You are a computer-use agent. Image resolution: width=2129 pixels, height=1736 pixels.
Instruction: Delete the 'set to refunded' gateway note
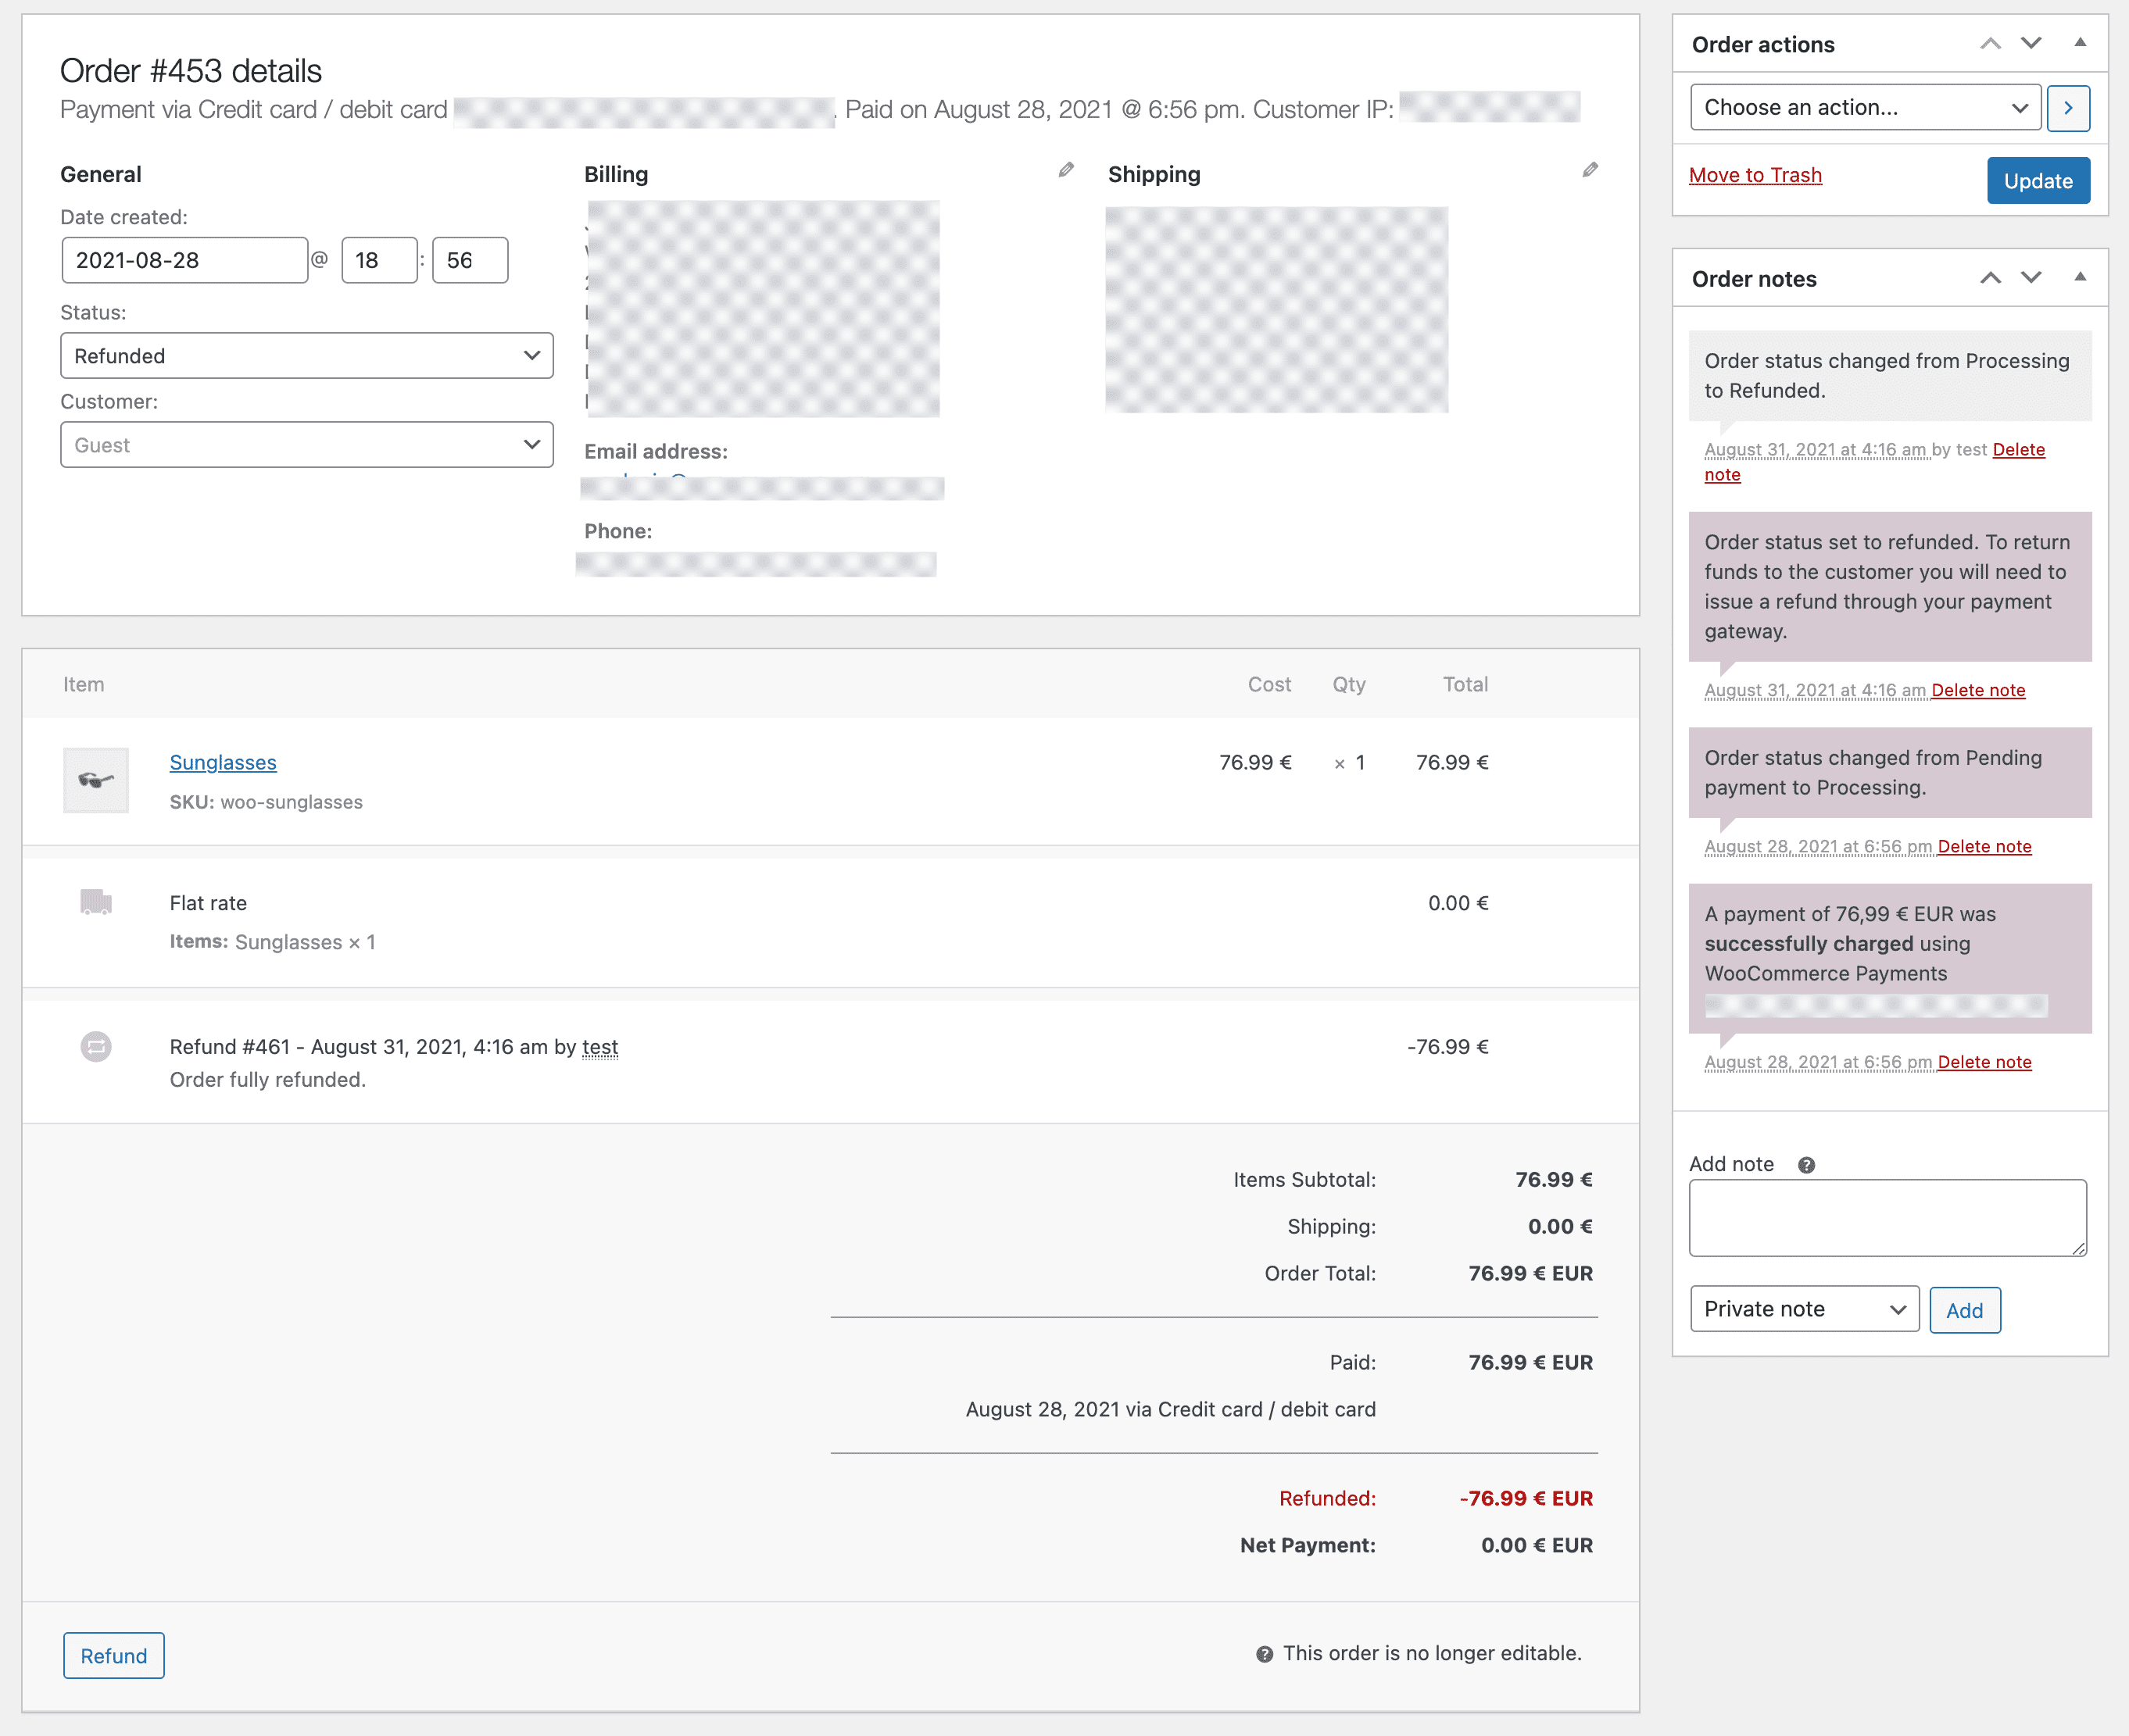point(1978,690)
